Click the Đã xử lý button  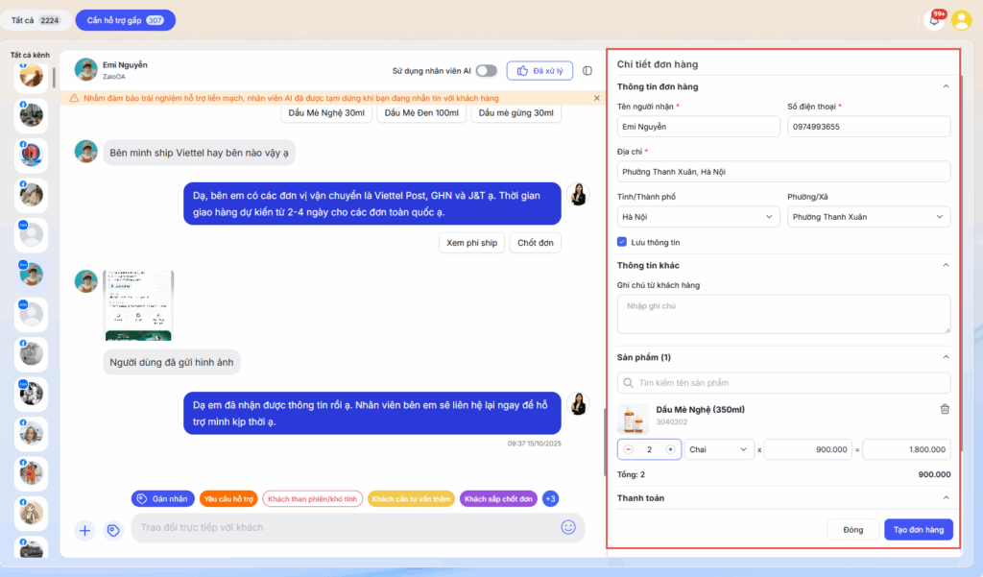[539, 71]
